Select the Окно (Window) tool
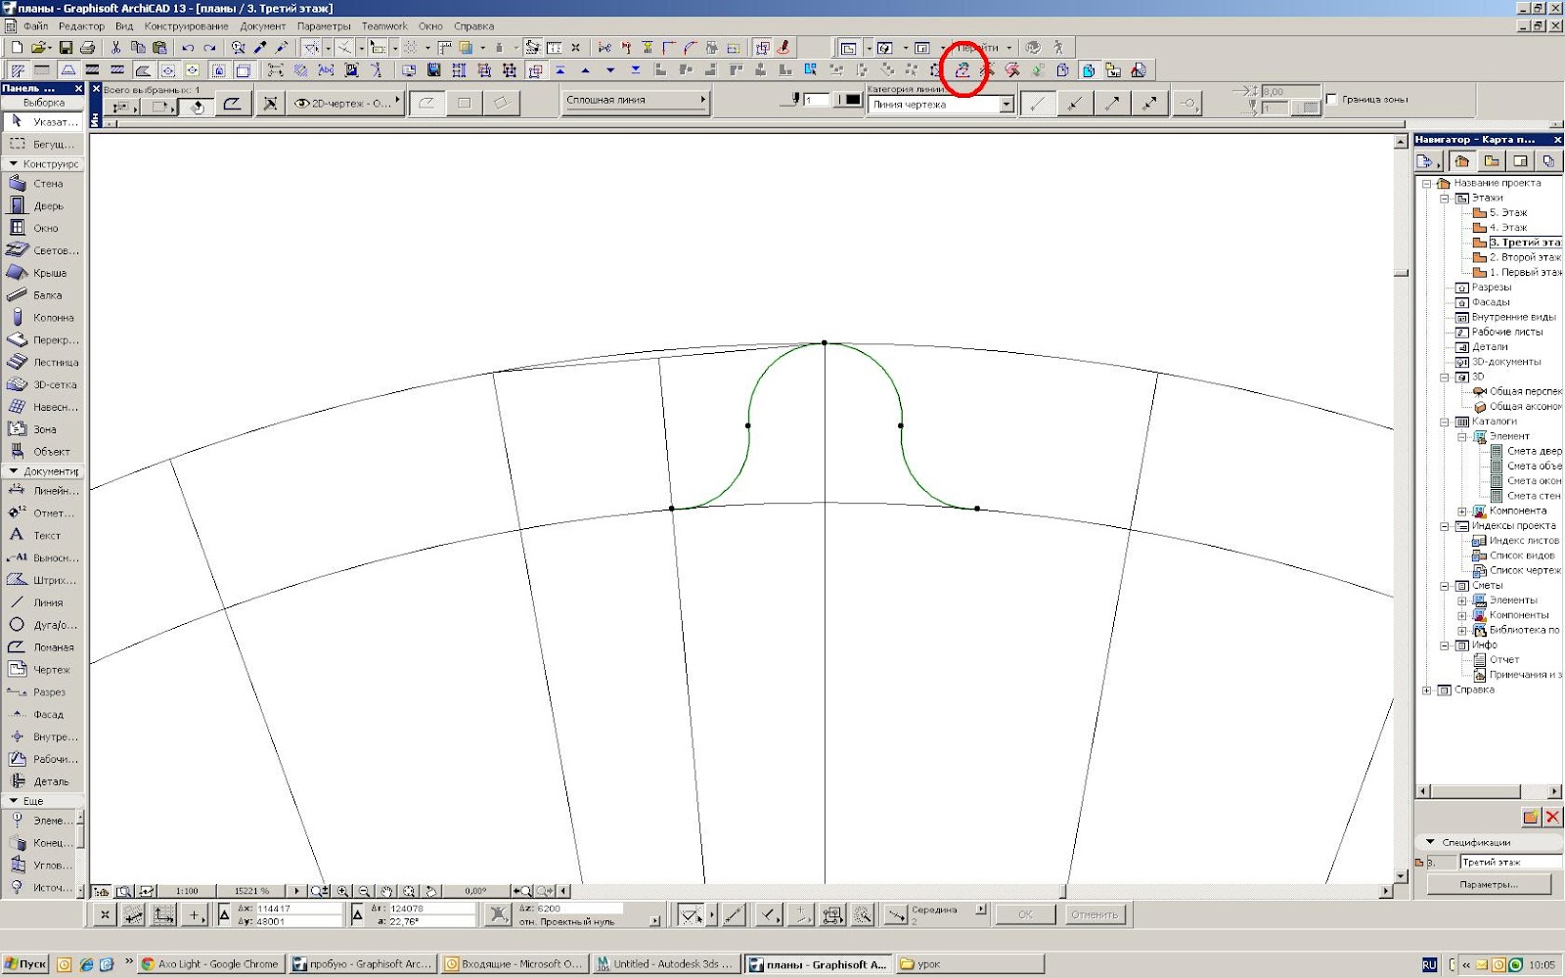This screenshot has height=978, width=1565. click(43, 228)
